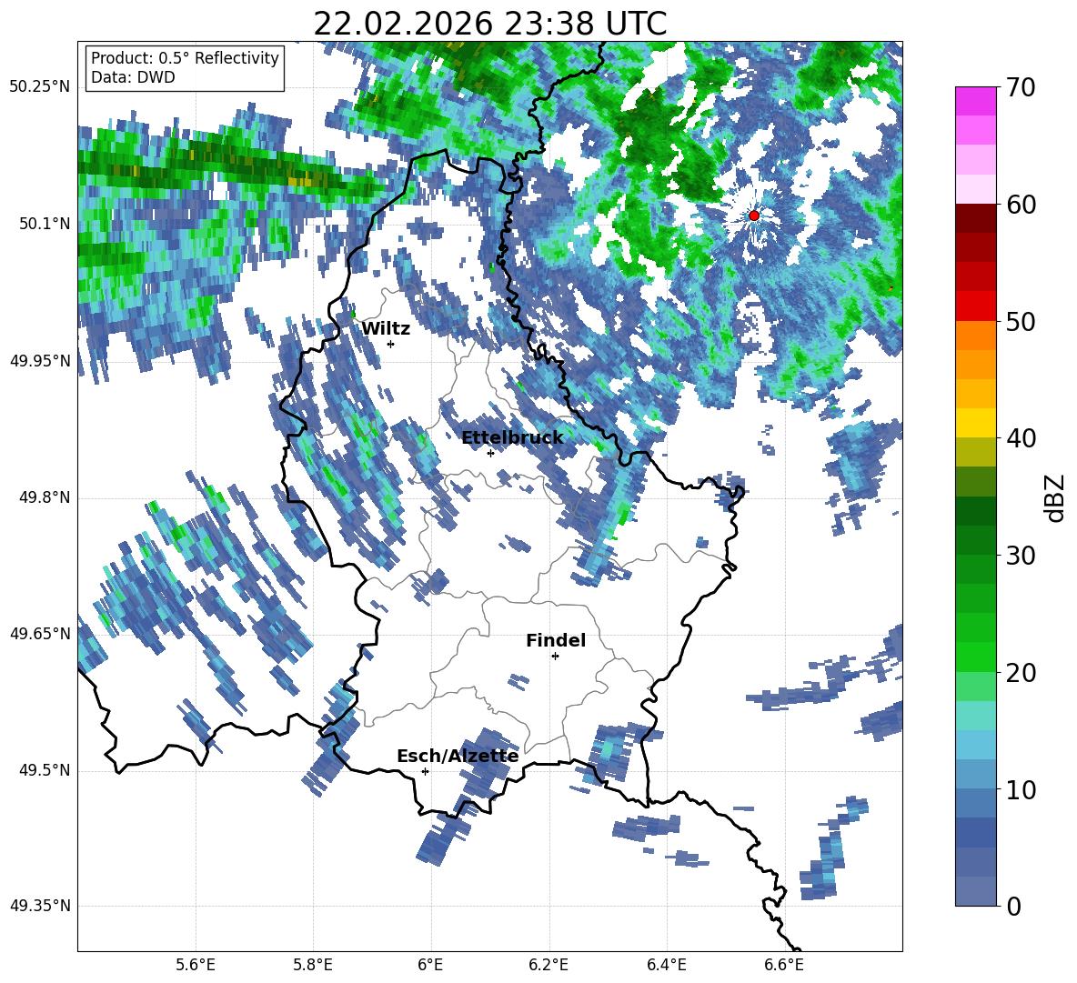Image resolution: width=1077 pixels, height=983 pixels.
Task: Click the 70 tick label on colorbar
Action: 1020,87
